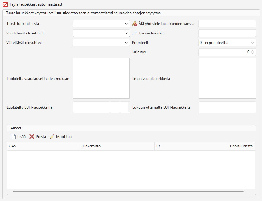Image resolution: width=262 pixels, height=201 pixels.
Task: Focus the Älä yhdistele lausekkeiden kanssa field
Action: (x=227, y=24)
